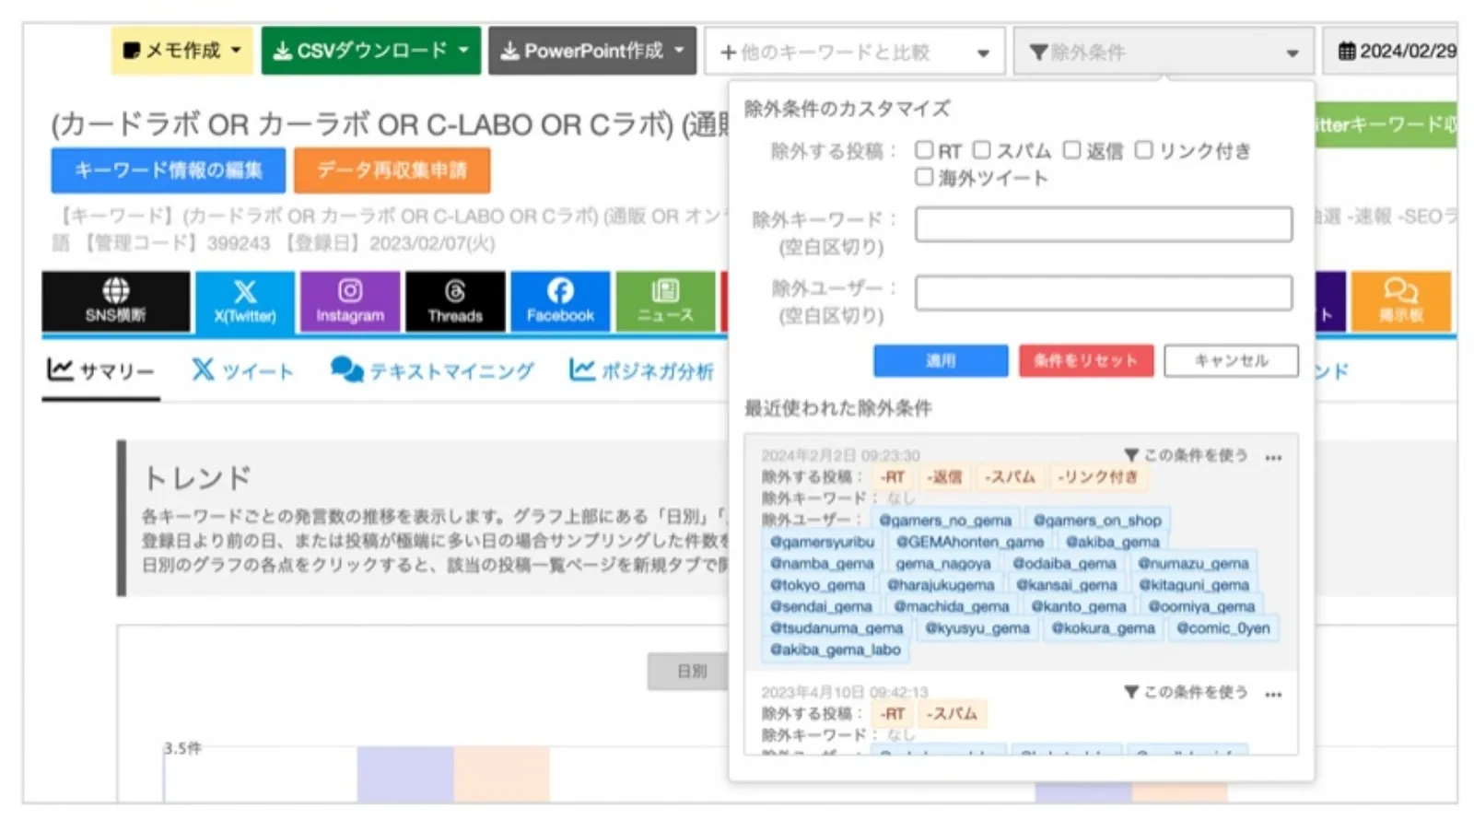Focus the 除外キーワード input field
This screenshot has width=1474, height=820.
[1104, 224]
